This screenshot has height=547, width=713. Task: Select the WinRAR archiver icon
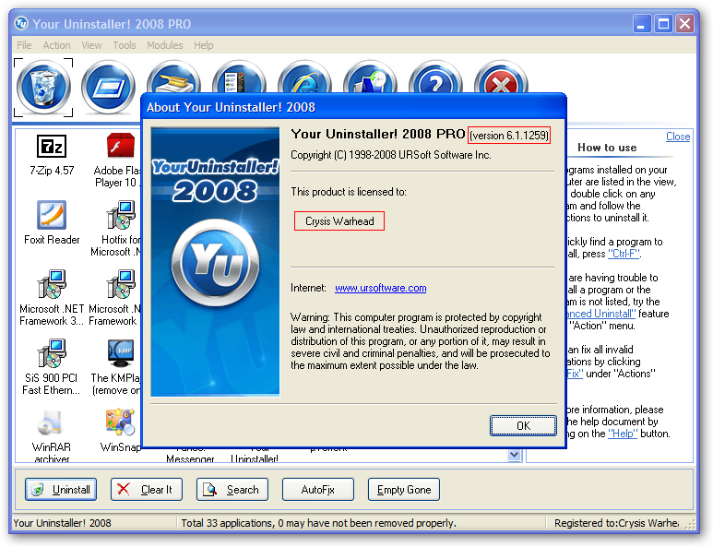pyautogui.click(x=51, y=422)
